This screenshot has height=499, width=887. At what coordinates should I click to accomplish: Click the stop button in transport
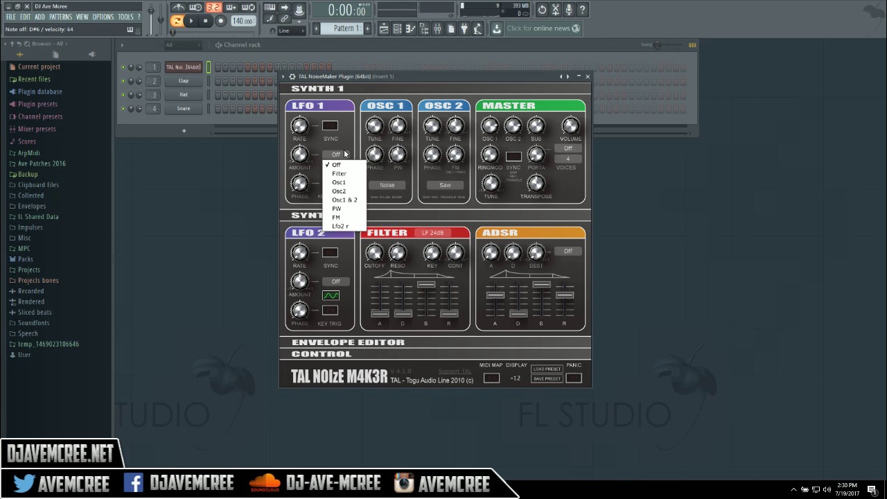[205, 21]
